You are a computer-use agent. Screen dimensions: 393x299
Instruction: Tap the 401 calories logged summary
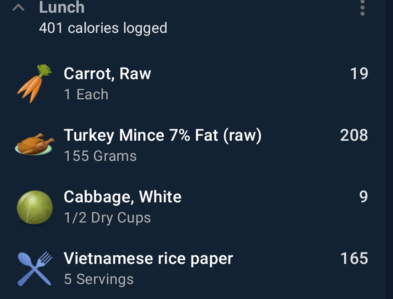[103, 28]
